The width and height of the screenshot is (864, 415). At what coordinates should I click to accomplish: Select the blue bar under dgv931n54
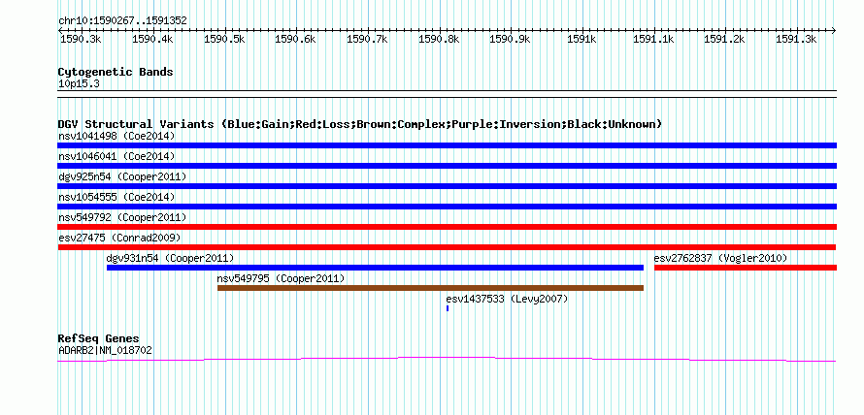coord(376,268)
